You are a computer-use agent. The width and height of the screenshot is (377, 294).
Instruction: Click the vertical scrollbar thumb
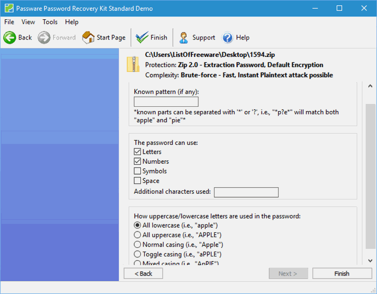(x=370, y=176)
